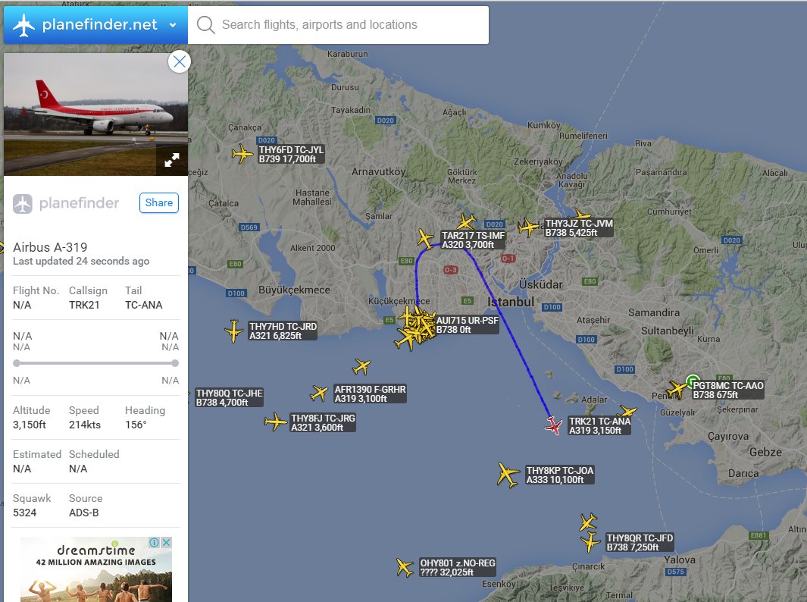Click the Source value ADS-B
The width and height of the screenshot is (807, 602).
[x=84, y=513]
